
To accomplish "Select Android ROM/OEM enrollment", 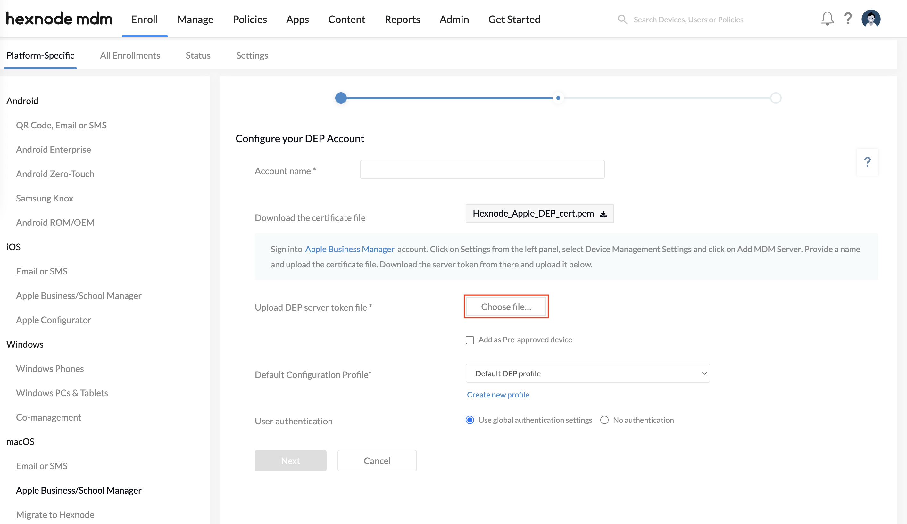I will pos(55,223).
